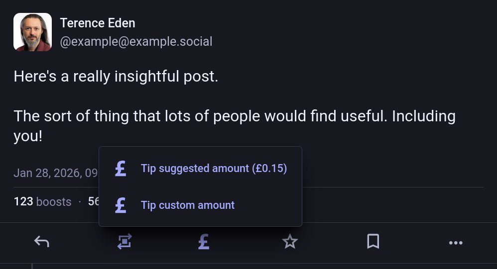Click the pound icon beside Tip suggested amount
Image resolution: width=497 pixels, height=269 pixels.
tap(121, 169)
